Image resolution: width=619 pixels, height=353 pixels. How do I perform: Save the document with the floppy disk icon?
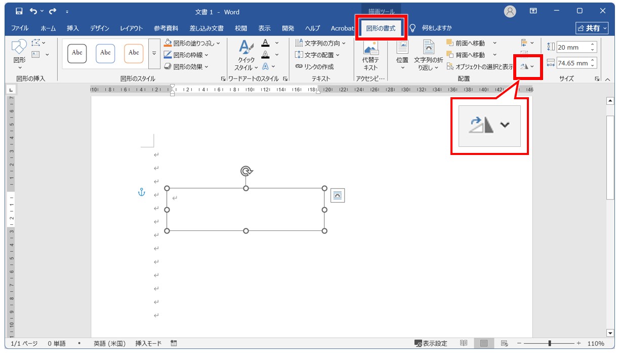(19, 11)
